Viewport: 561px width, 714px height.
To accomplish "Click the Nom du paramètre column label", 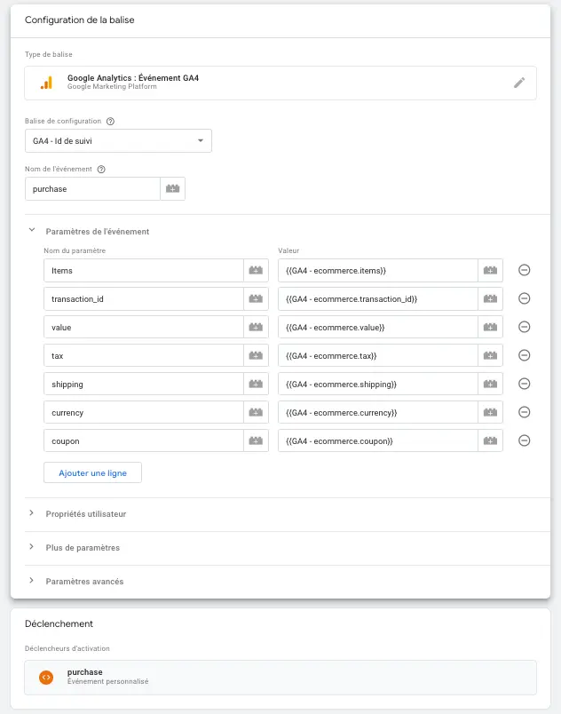I will coord(75,250).
